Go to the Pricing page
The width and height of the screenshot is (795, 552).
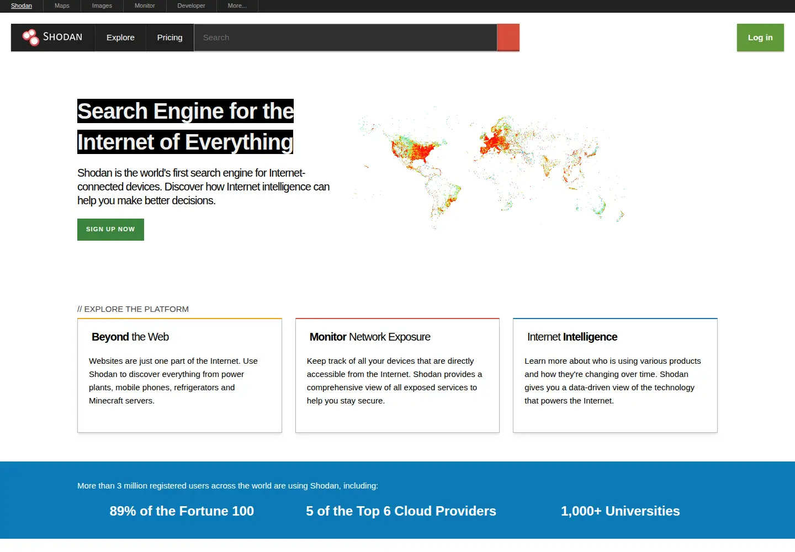169,38
